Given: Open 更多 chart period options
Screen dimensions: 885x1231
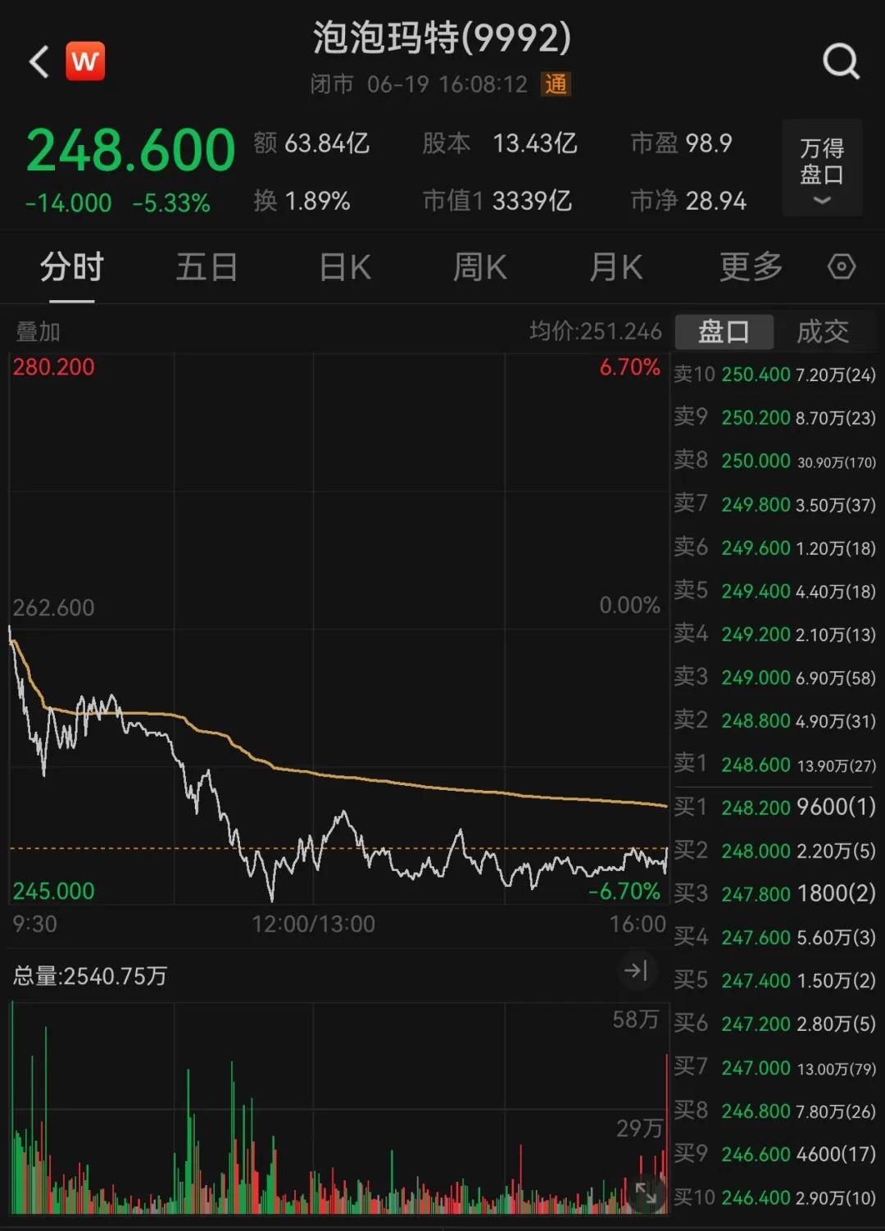Looking at the screenshot, I should pos(751,267).
